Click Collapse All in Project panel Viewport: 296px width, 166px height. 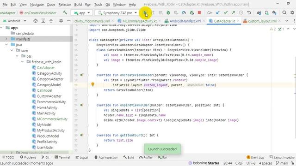(x=51, y=21)
